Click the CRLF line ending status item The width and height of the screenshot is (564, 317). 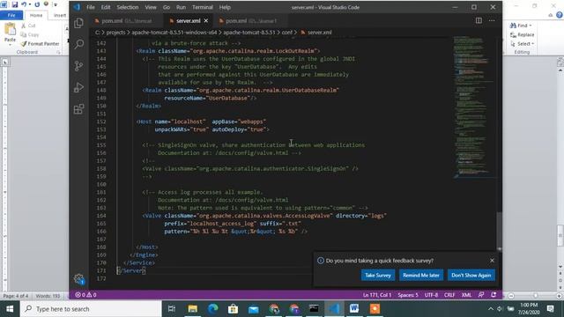(x=449, y=295)
